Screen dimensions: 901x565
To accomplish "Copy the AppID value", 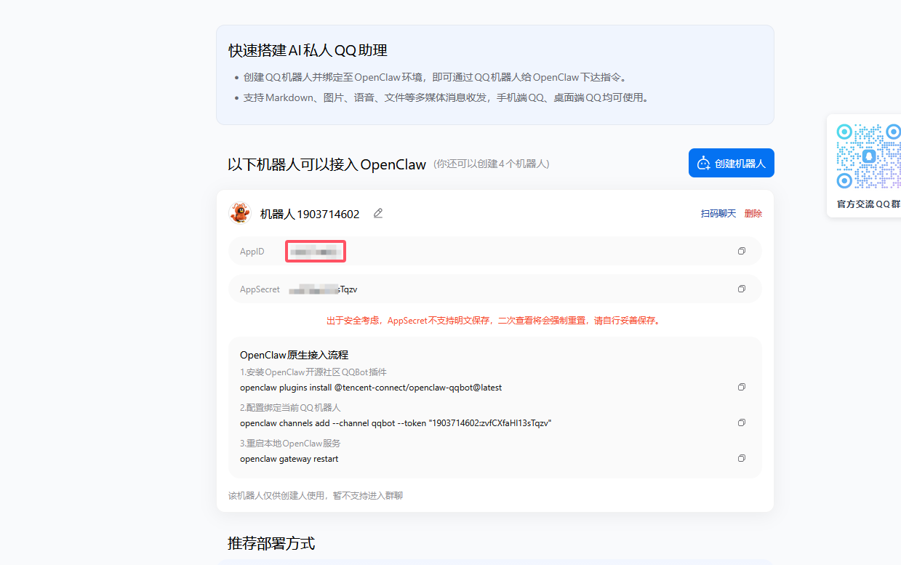I will click(742, 251).
